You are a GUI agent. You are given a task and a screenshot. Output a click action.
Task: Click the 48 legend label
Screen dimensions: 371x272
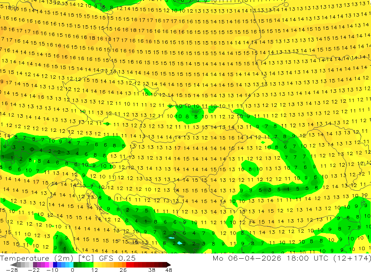coord(169,270)
